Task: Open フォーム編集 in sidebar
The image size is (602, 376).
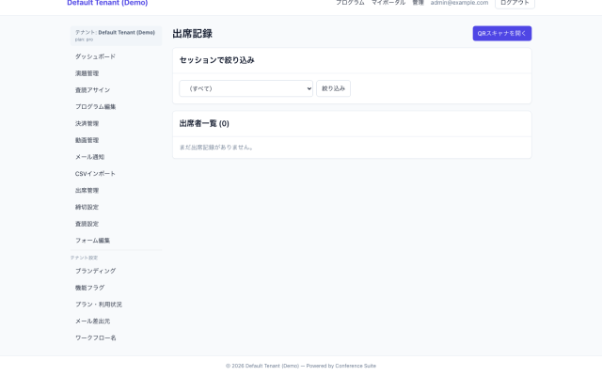Action: tap(116, 241)
